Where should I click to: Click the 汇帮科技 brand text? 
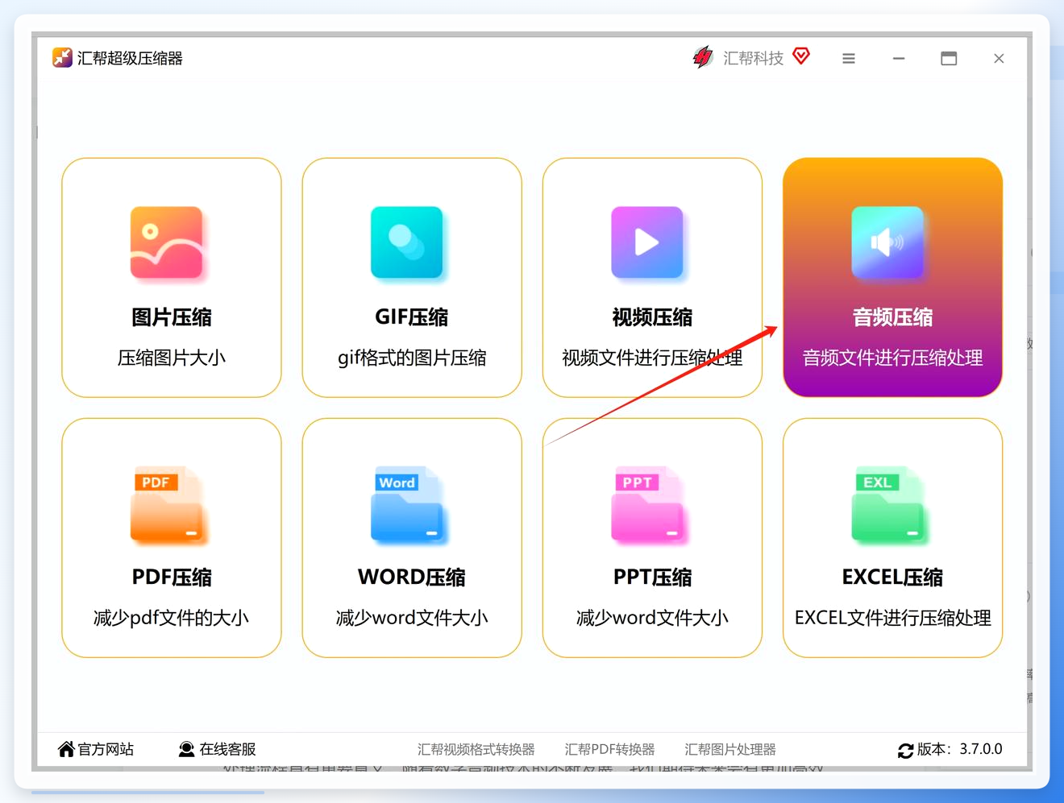pyautogui.click(x=754, y=58)
